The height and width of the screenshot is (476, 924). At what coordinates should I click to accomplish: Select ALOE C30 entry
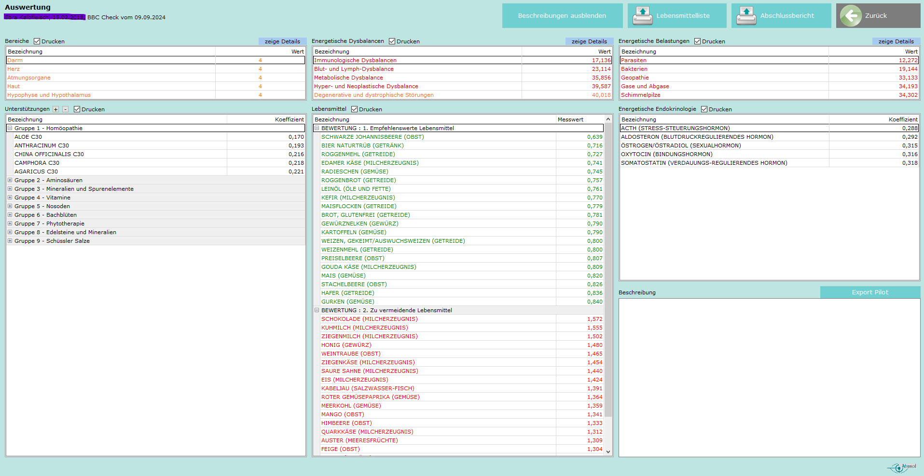coord(159,137)
